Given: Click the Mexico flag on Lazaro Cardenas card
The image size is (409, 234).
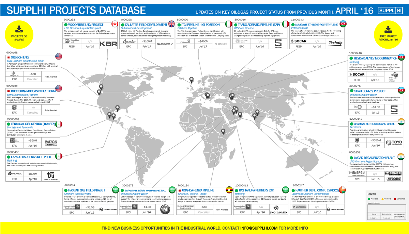Looking at the screenshot, I should click(58, 156).
